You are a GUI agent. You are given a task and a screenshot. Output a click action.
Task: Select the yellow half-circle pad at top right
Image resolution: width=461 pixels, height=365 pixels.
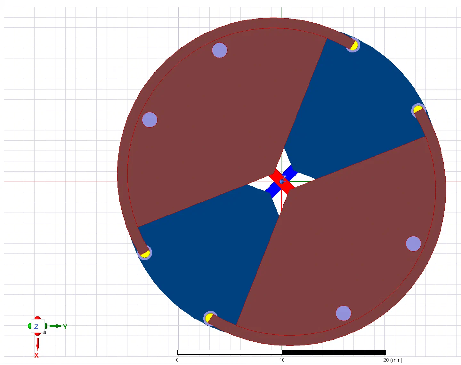354,46
